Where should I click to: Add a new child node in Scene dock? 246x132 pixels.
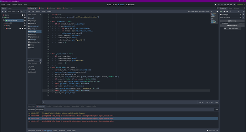click(x=2, y=11)
